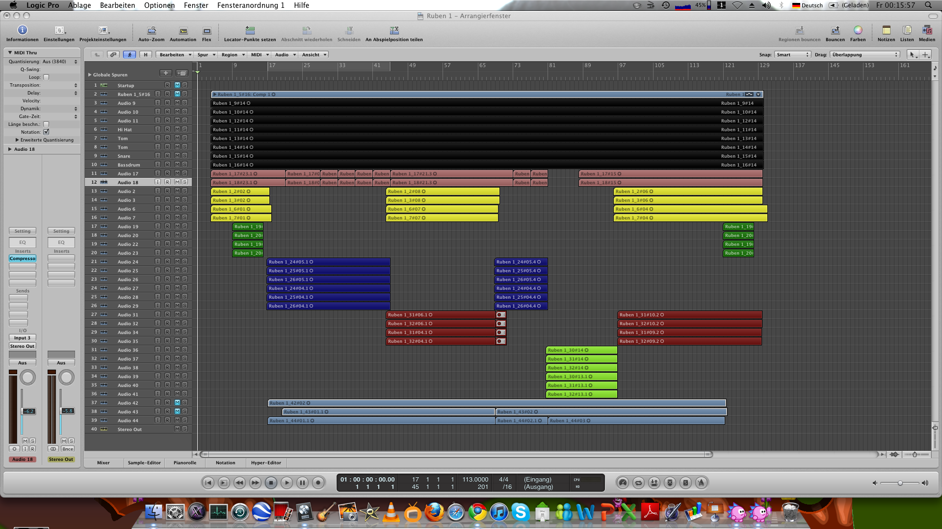Click the Record transport button
The height and width of the screenshot is (529, 942).
318,483
